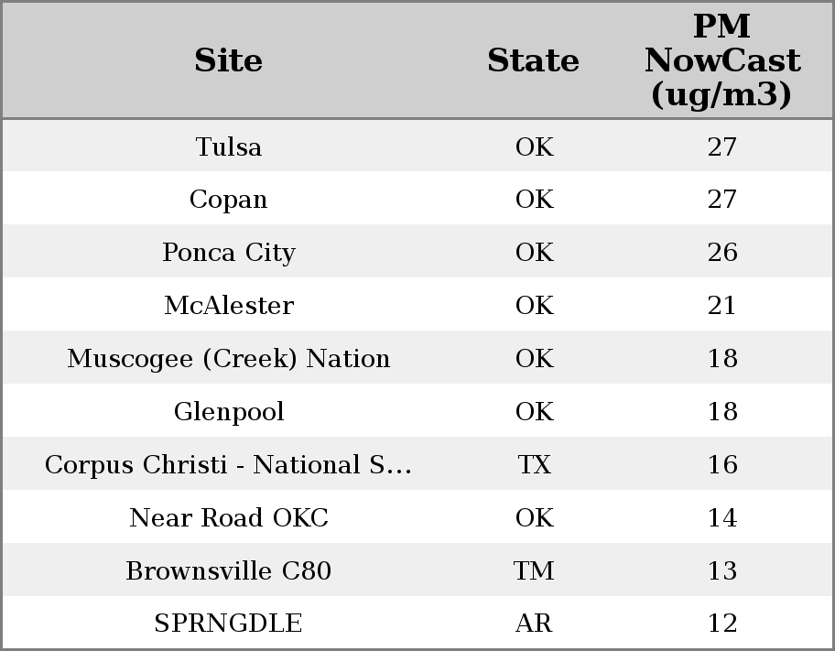The width and height of the screenshot is (835, 651).
Task: Select truncated Corpus Christi site cell
Action: point(228,465)
